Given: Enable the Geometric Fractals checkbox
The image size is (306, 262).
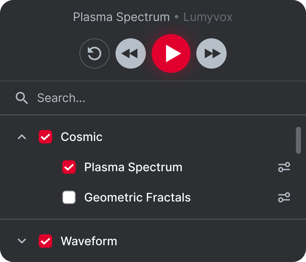Looking at the screenshot, I should coord(69,197).
